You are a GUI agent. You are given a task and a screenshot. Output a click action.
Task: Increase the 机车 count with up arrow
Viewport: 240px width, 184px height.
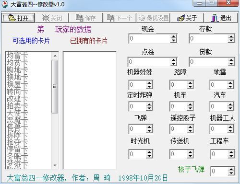pyautogui.click(x=190, y=104)
